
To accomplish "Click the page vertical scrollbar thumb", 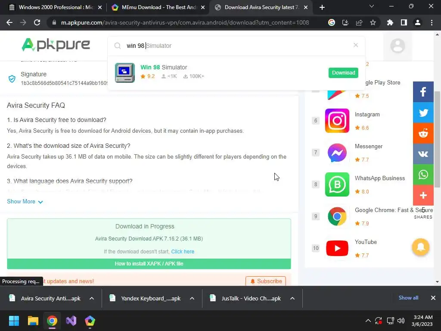I will pyautogui.click(x=437, y=139).
